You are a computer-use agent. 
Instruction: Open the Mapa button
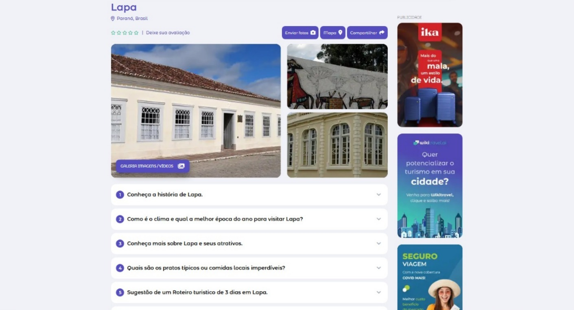click(333, 33)
